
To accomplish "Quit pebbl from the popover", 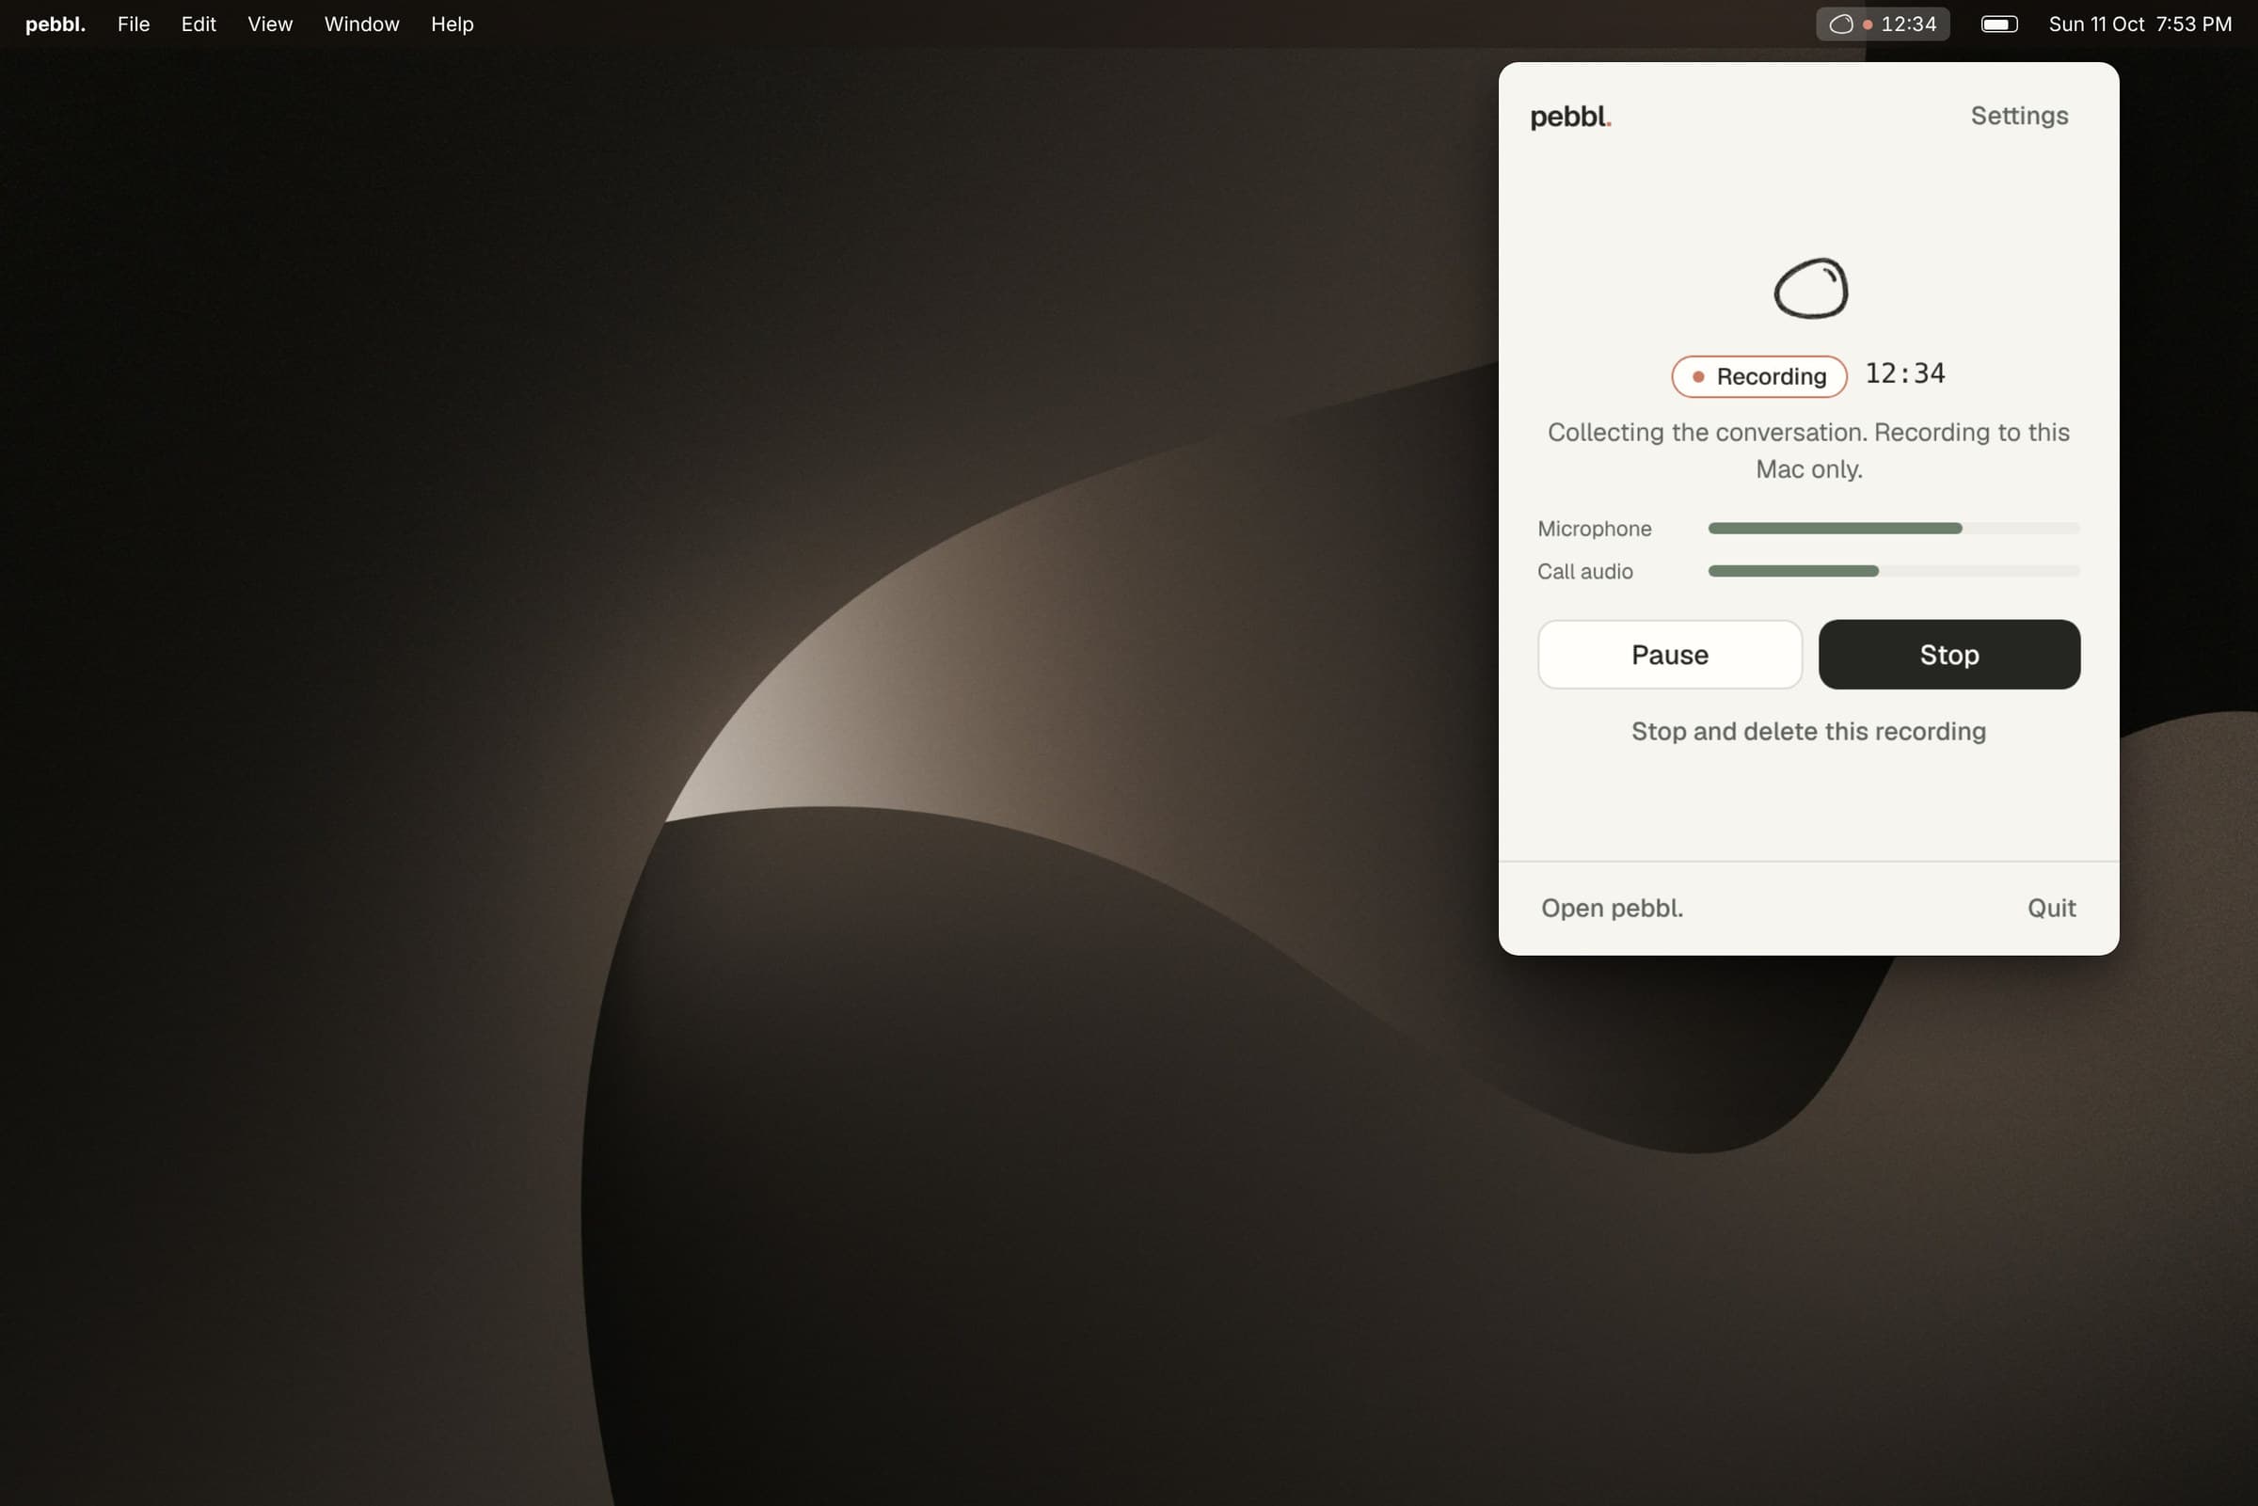I will (x=2052, y=908).
